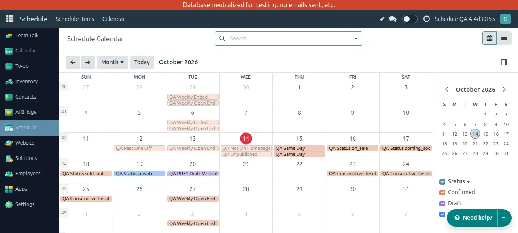
Task: Open the Schedule QA A 4d39f55 company switcher
Action: pyautogui.click(x=465, y=19)
